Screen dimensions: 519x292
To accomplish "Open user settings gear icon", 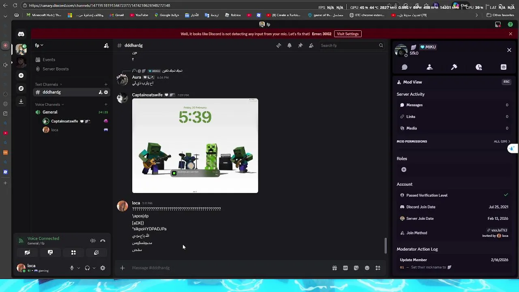I will pos(103,268).
